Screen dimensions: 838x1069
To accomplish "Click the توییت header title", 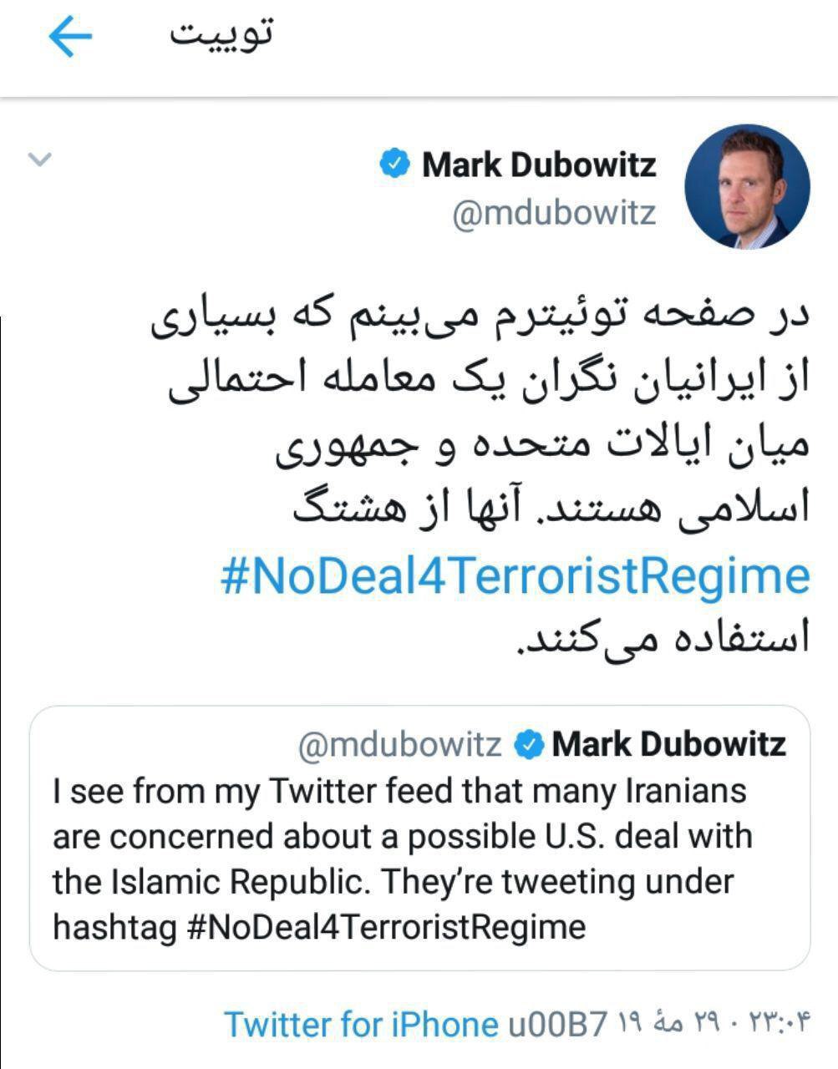I will (x=222, y=35).
